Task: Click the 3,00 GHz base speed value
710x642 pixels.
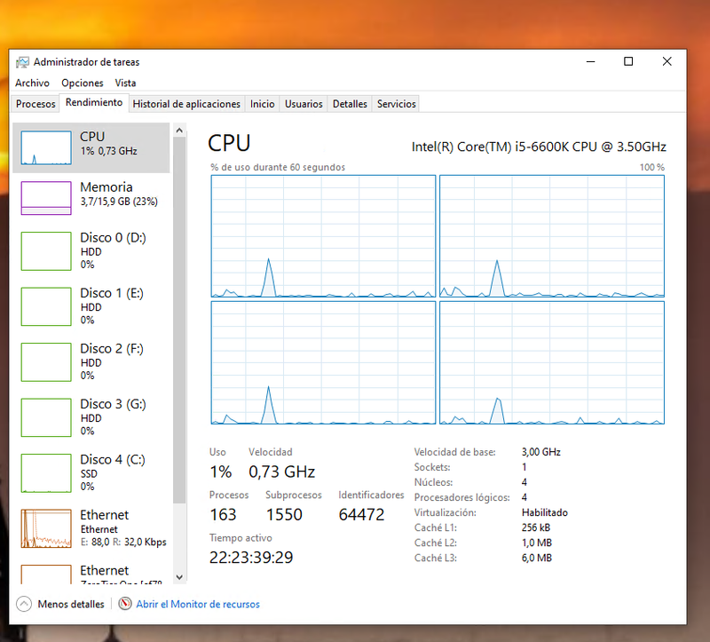Action: [x=541, y=452]
